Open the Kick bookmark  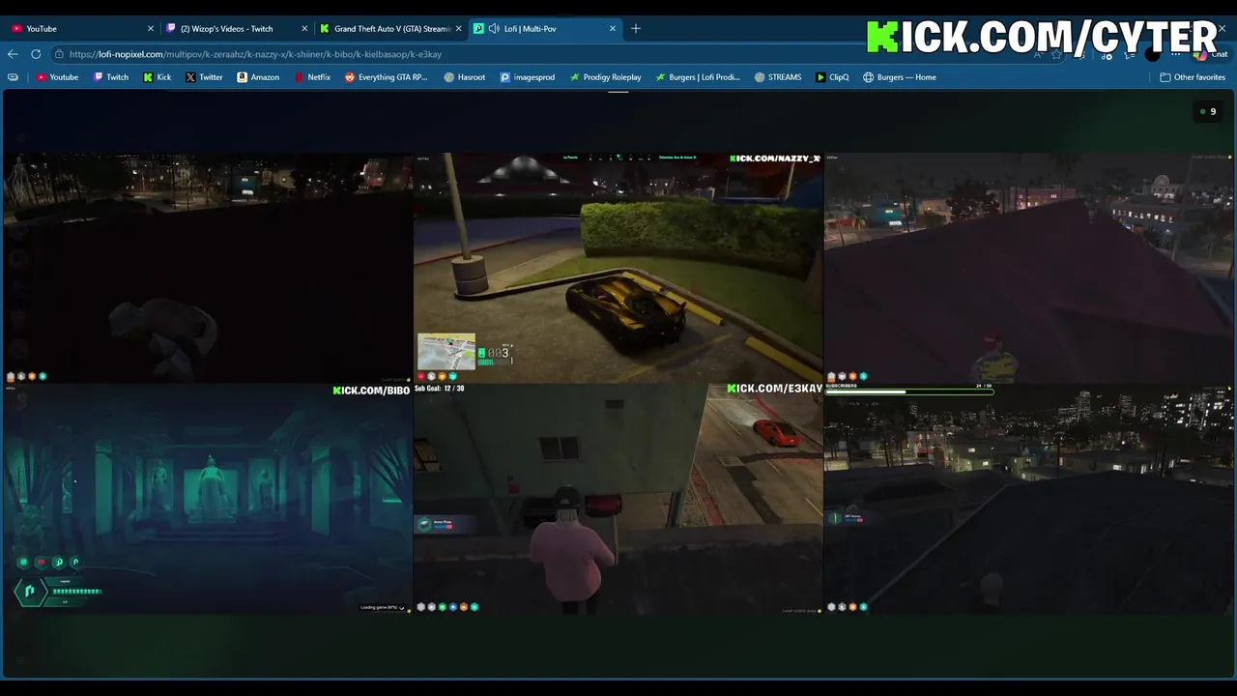point(157,77)
